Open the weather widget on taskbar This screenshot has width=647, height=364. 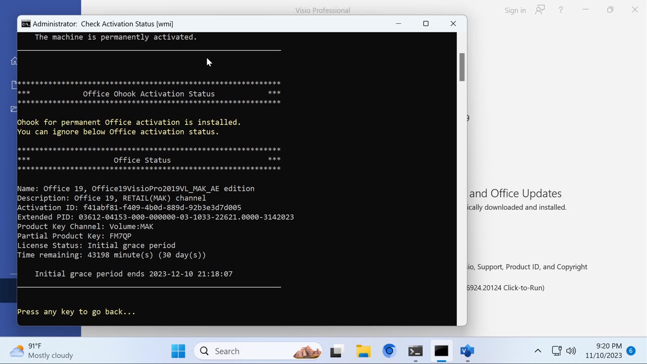click(42, 351)
